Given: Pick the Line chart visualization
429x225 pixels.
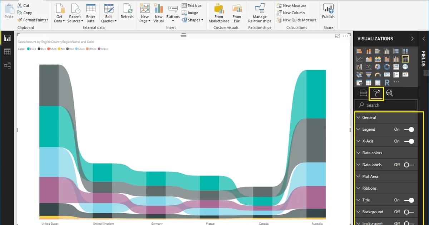Looking at the screenshot, I should pyautogui.click(x=359, y=59).
